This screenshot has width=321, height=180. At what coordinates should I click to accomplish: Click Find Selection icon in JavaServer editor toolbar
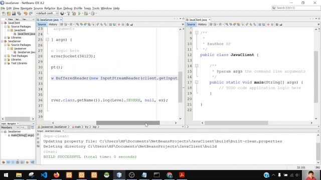click(78, 24)
